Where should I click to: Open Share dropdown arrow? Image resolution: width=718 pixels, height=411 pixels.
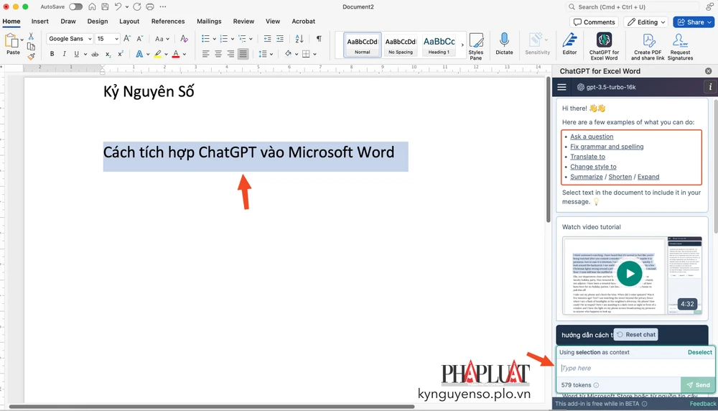pyautogui.click(x=710, y=22)
